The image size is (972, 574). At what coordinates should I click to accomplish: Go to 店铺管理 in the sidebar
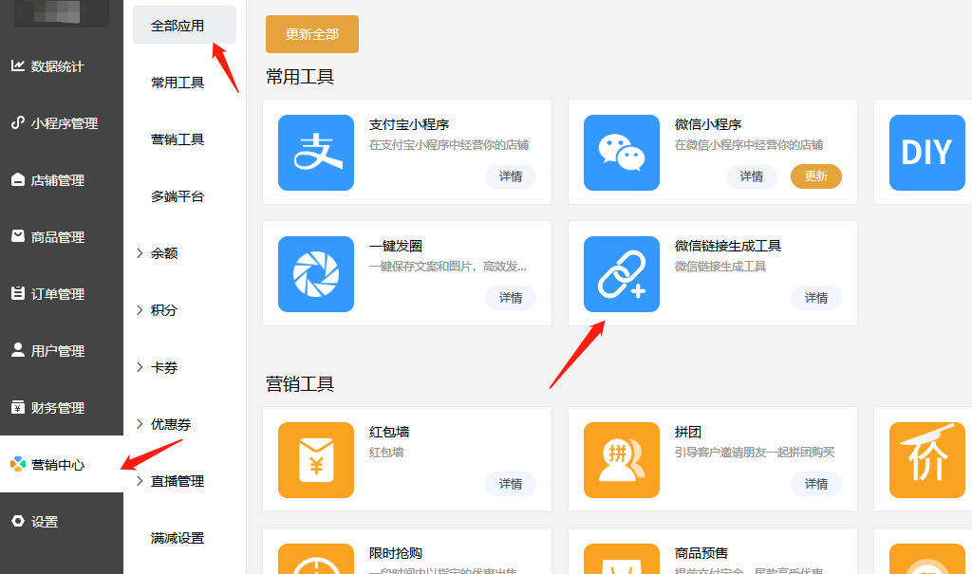coord(58,180)
